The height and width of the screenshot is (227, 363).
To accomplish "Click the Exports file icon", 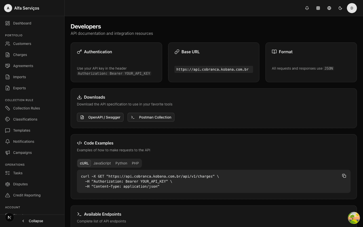I will (x=8, y=88).
